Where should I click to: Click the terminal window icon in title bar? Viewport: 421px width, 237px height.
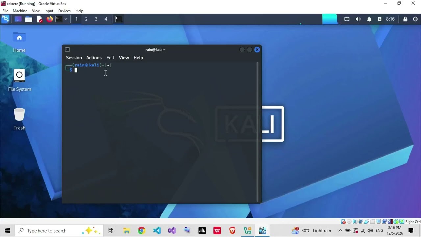point(67,50)
